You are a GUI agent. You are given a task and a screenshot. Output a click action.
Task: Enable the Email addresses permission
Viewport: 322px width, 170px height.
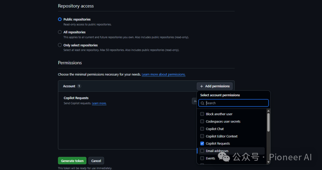pyautogui.click(x=202, y=151)
